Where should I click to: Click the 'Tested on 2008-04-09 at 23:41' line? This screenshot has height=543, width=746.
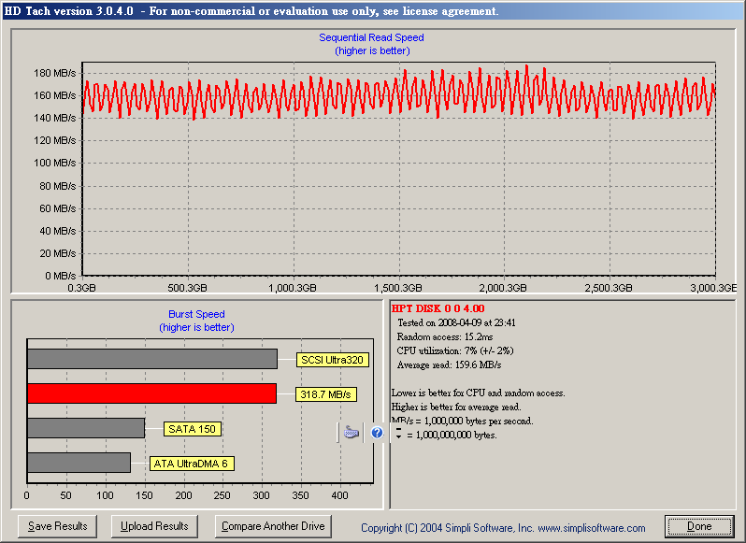[456, 322]
